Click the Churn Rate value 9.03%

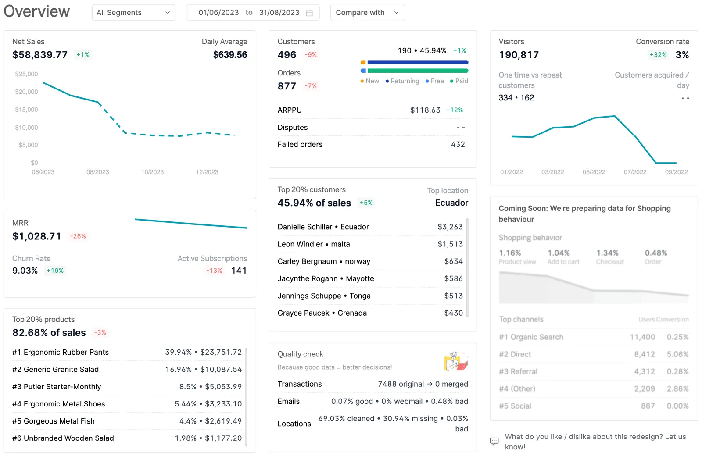point(25,271)
